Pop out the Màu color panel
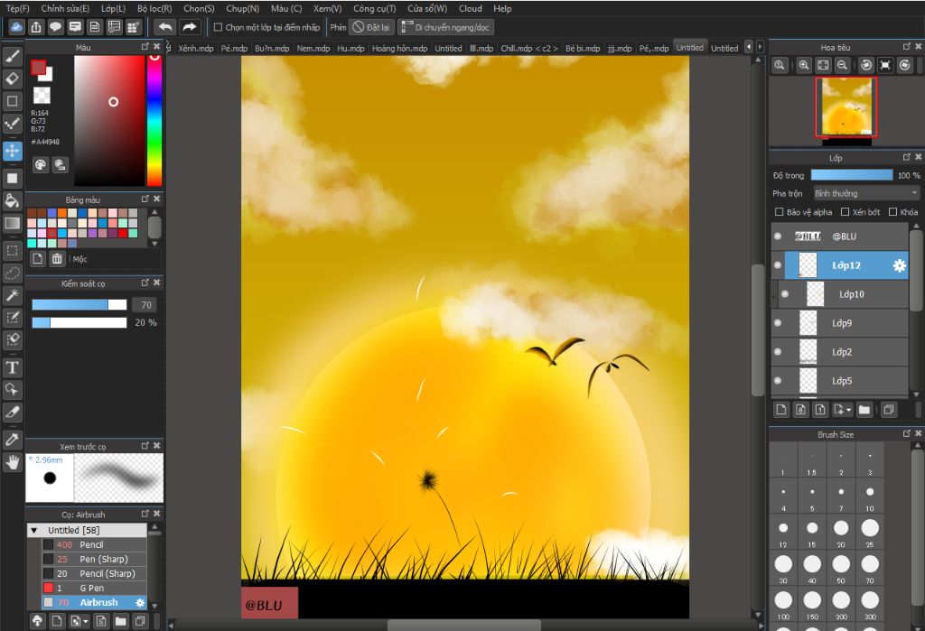The image size is (925, 631). click(x=145, y=47)
